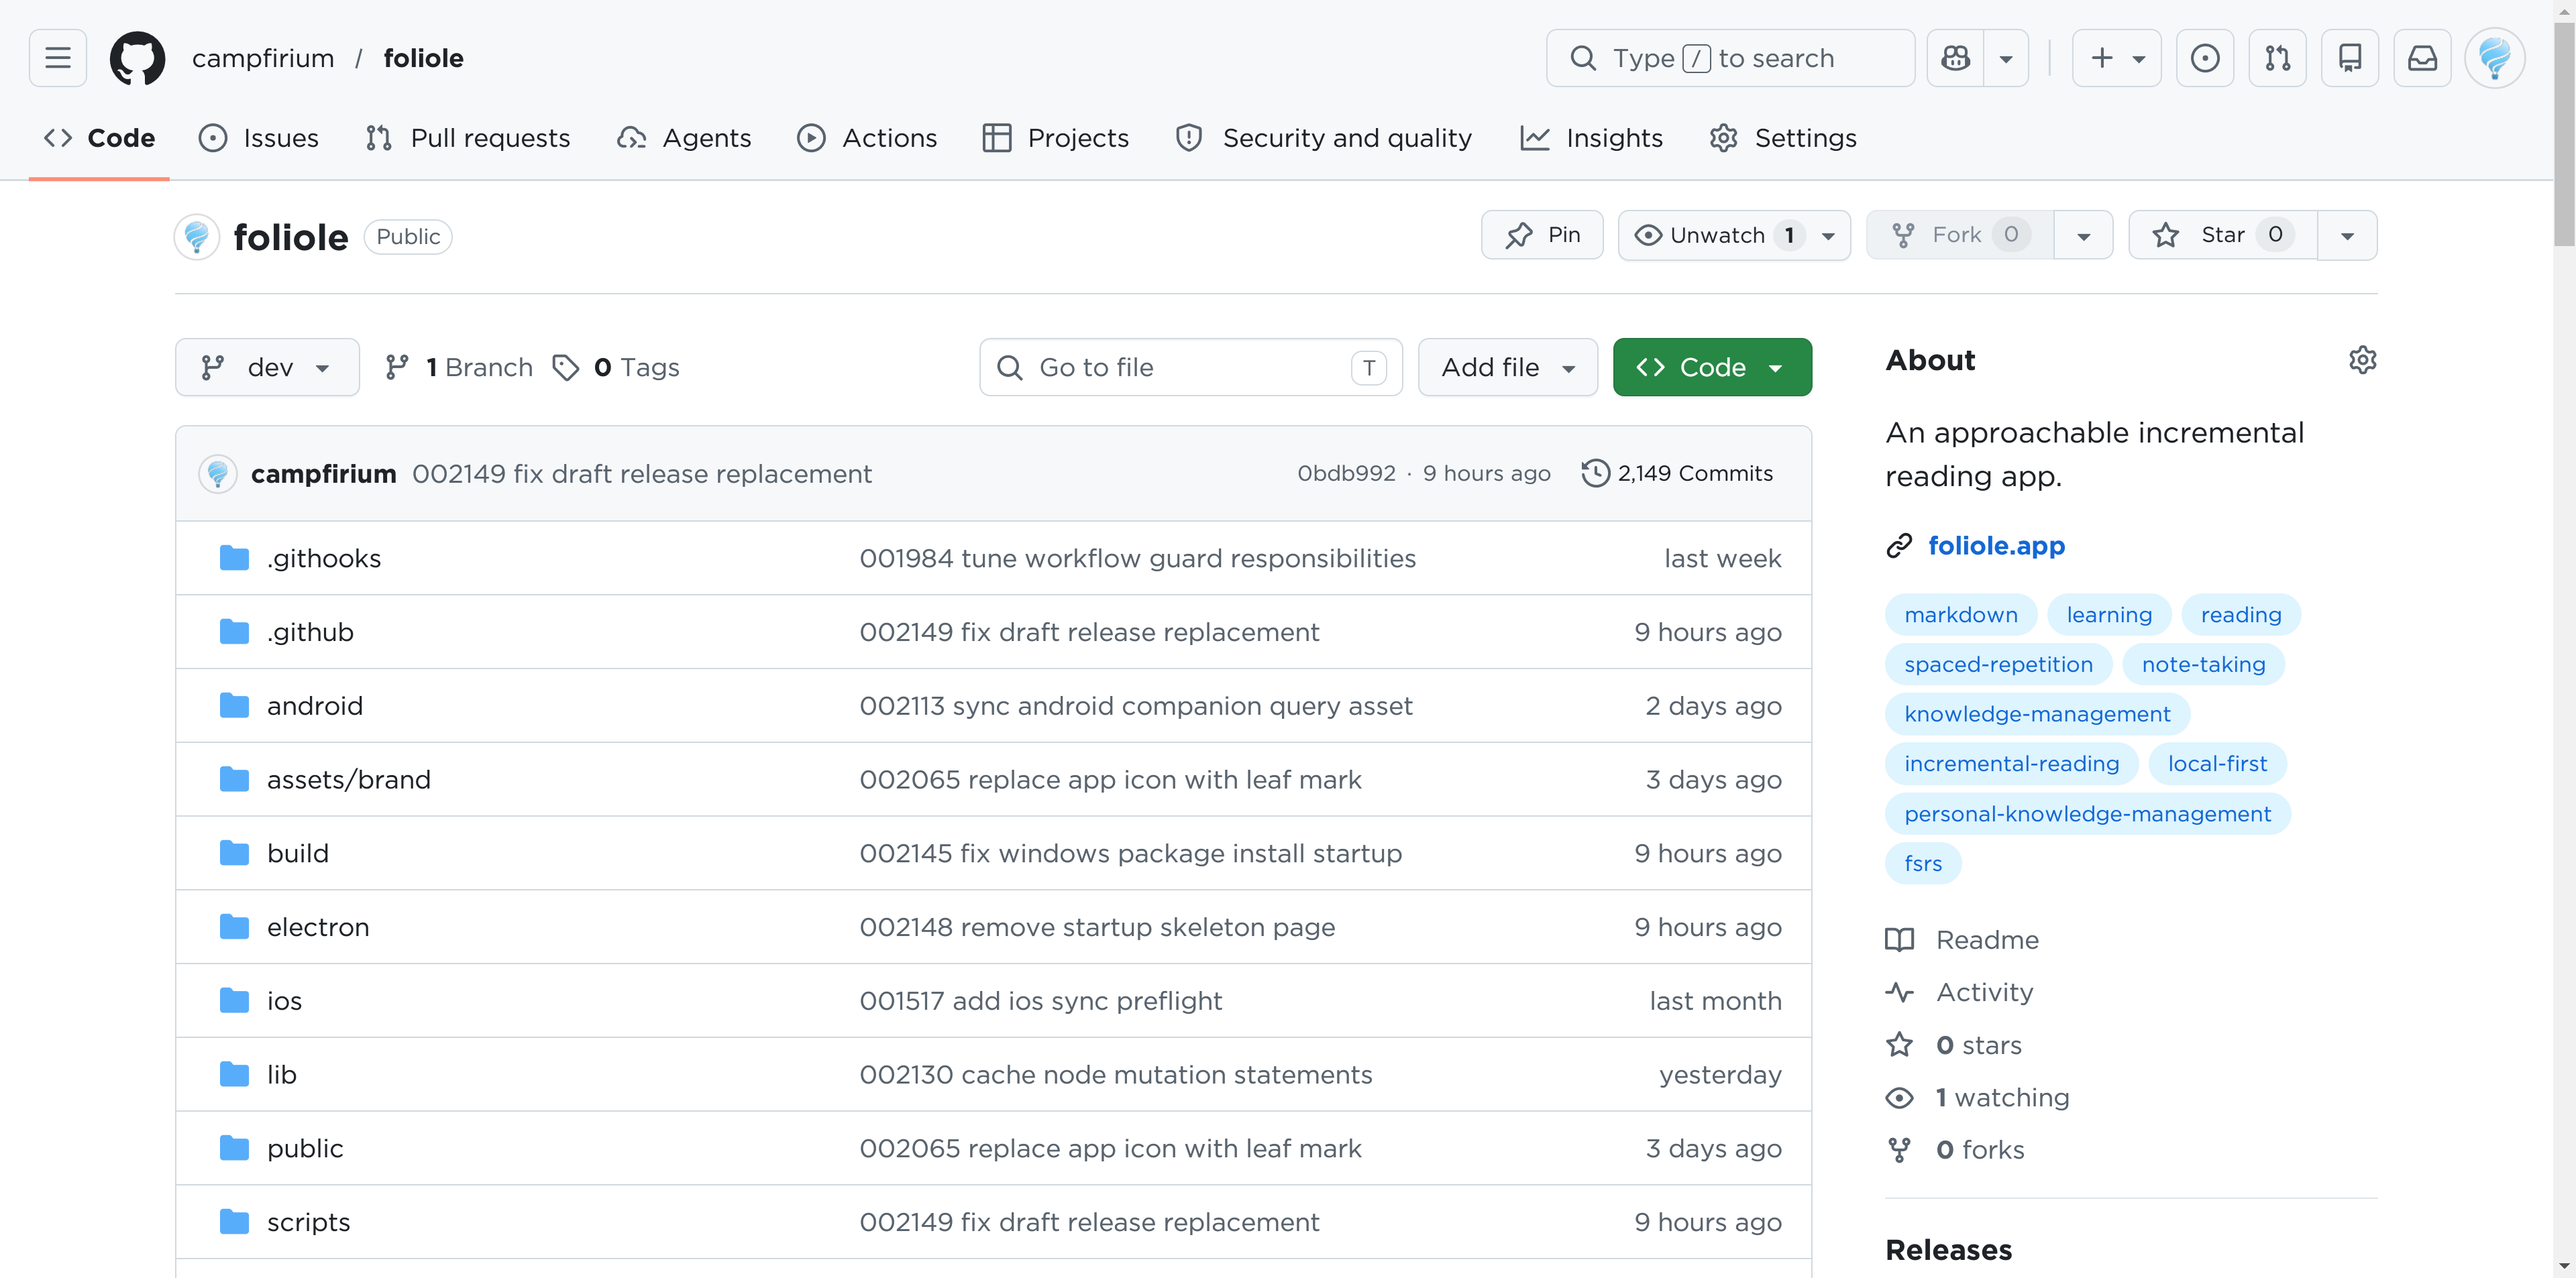This screenshot has width=2576, height=1278.
Task: Edit repository details via About gear icon
Action: (x=2362, y=359)
